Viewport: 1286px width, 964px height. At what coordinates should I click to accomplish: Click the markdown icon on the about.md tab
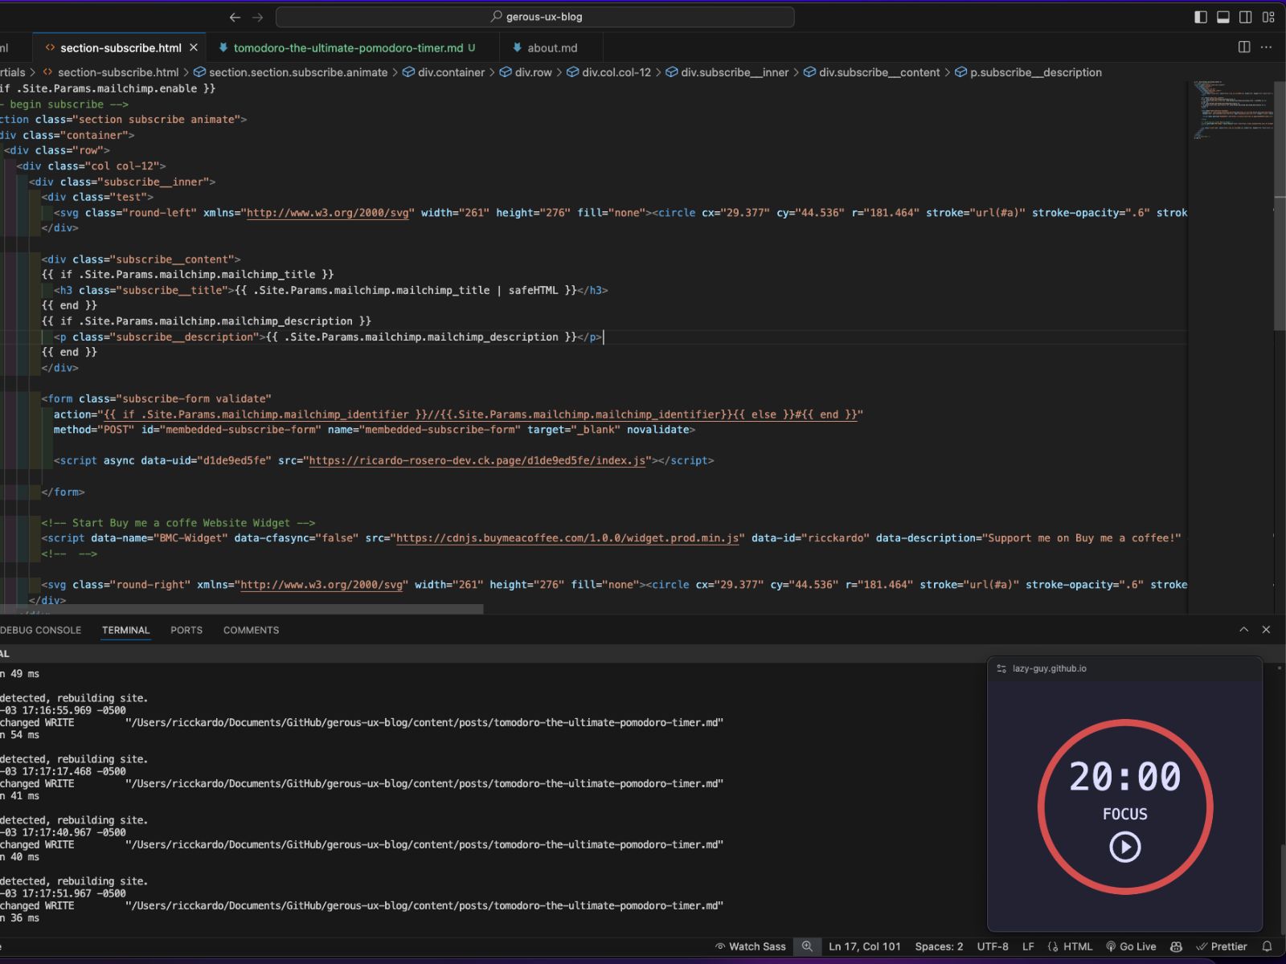[517, 48]
